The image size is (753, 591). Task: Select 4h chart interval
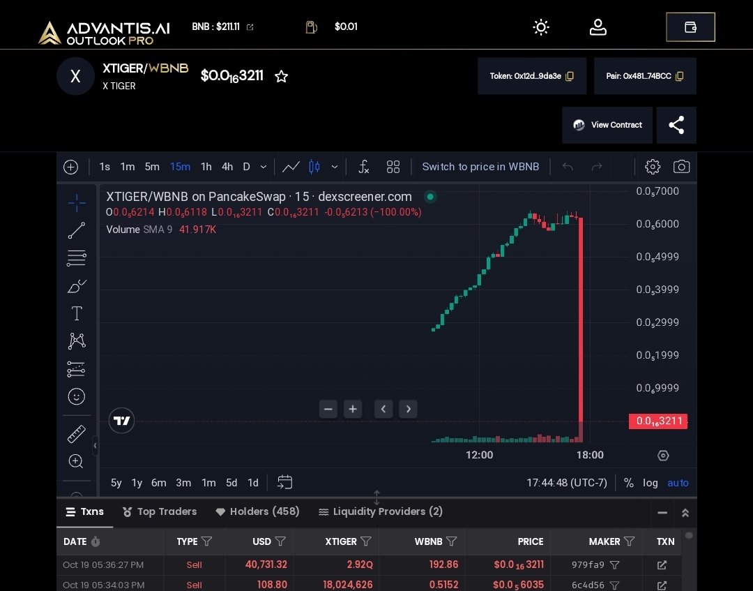pos(227,167)
